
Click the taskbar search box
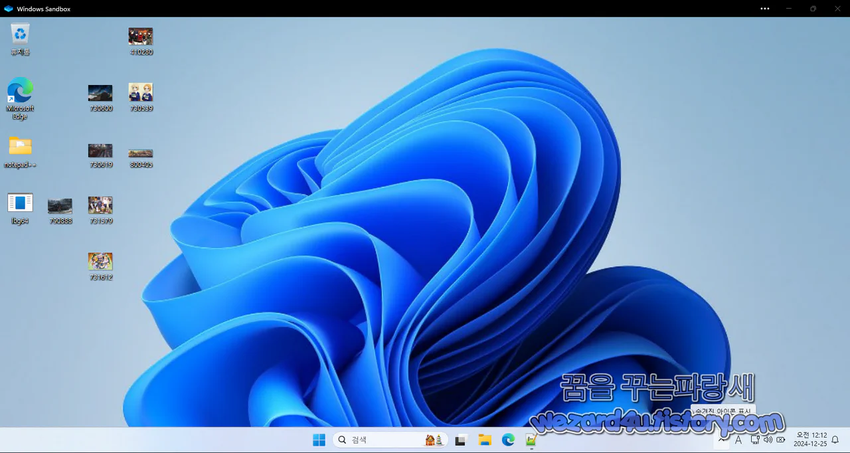[390, 440]
